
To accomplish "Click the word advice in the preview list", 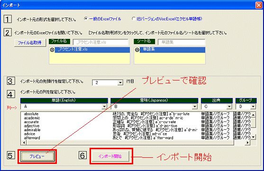I will [x=29, y=134].
